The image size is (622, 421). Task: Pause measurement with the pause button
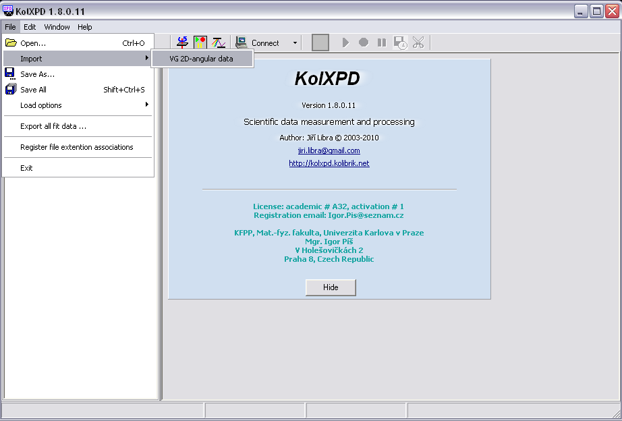click(x=382, y=43)
